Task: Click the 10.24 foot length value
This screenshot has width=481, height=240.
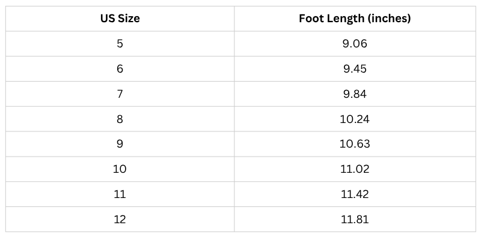Action: click(355, 119)
